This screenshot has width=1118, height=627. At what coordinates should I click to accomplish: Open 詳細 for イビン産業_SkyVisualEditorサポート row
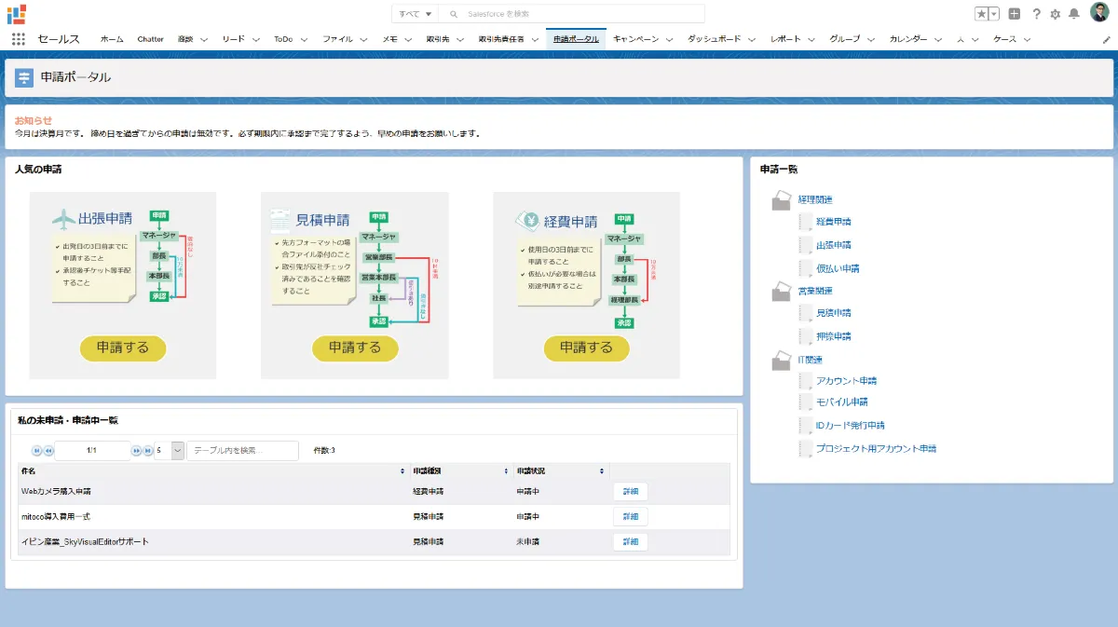click(630, 542)
